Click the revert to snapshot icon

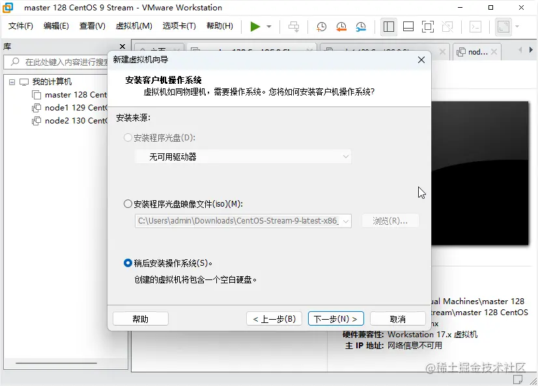pos(341,27)
